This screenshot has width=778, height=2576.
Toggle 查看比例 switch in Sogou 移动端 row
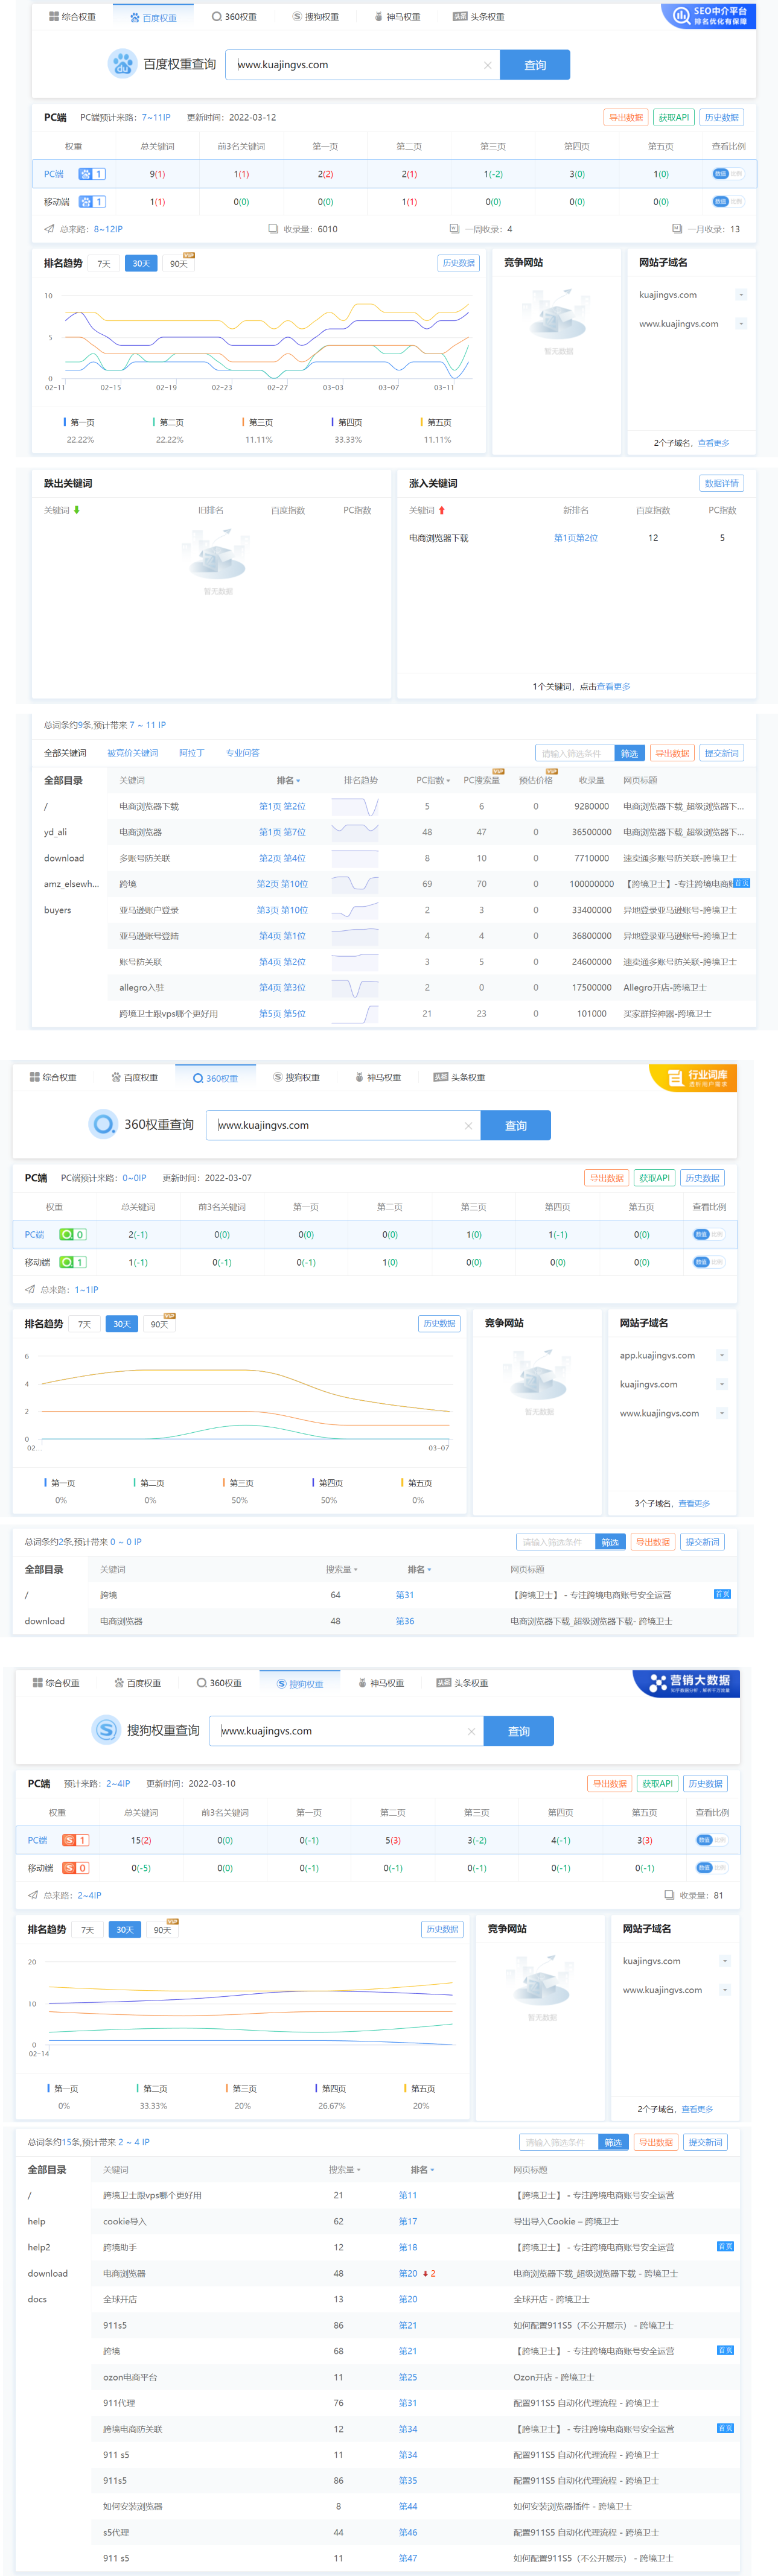pyautogui.click(x=711, y=1868)
